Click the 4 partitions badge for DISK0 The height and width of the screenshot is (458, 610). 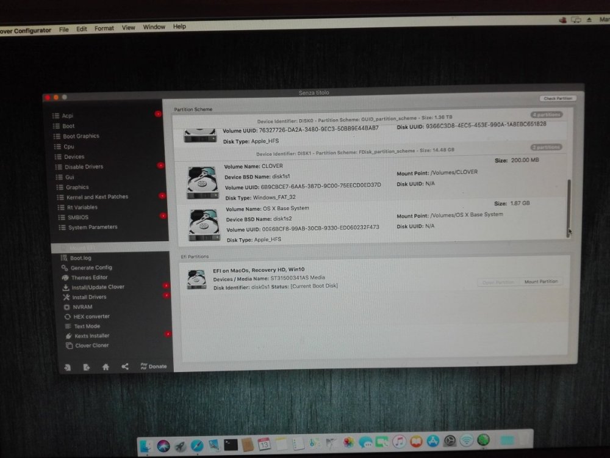pos(547,115)
